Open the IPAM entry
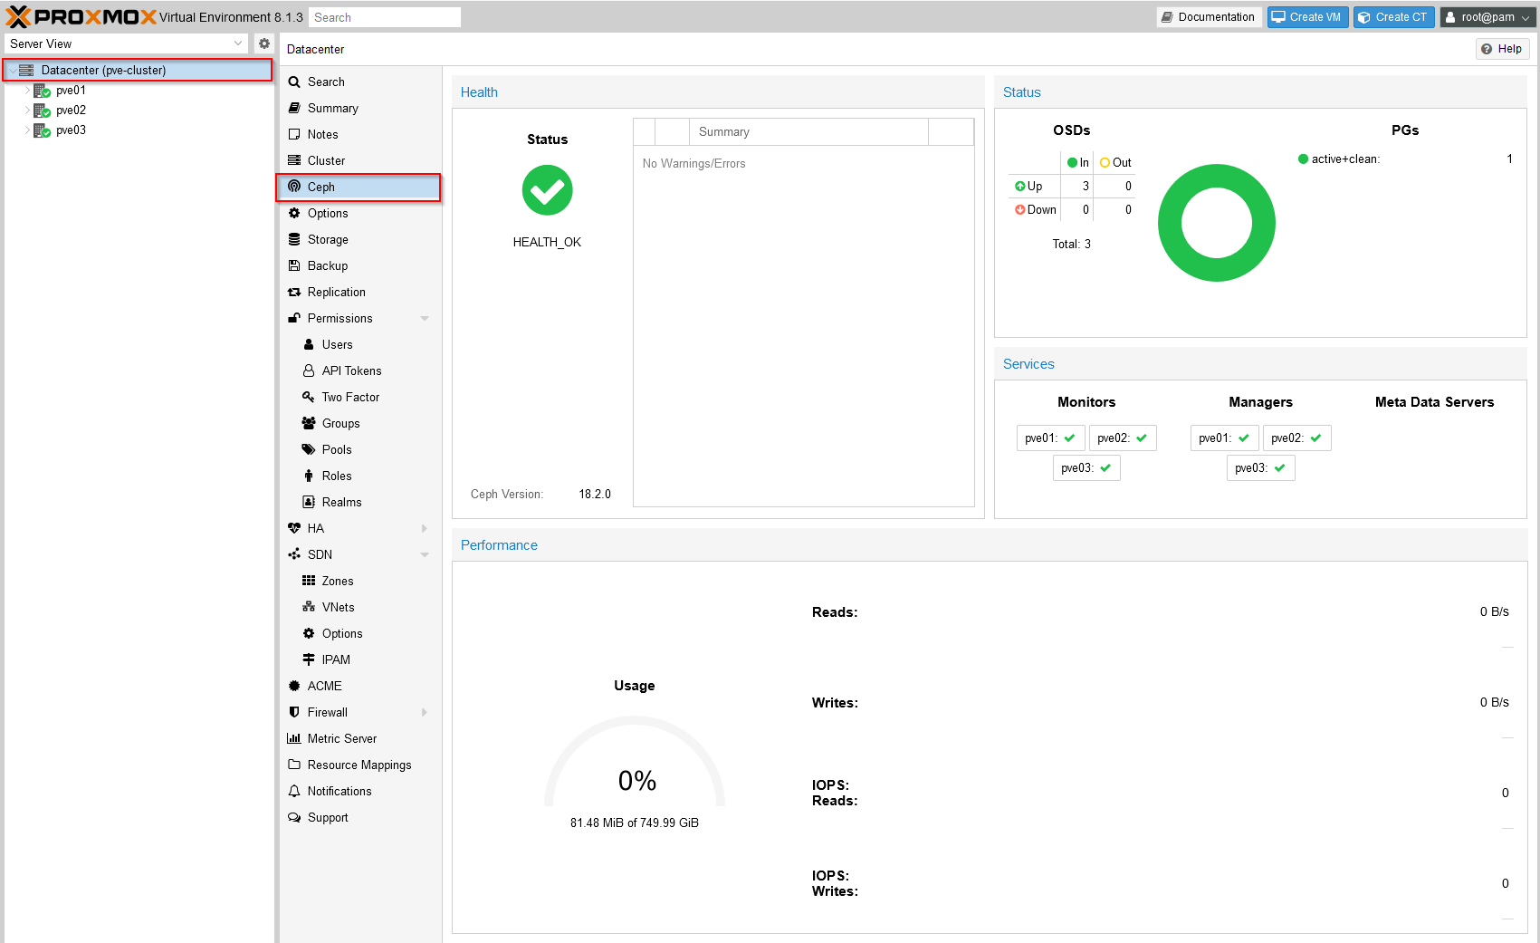This screenshot has height=943, width=1540. pos(359,659)
